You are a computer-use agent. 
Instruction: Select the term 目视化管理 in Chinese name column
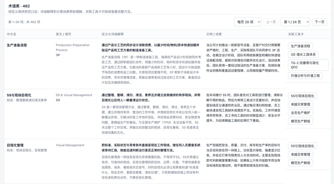point(15,145)
